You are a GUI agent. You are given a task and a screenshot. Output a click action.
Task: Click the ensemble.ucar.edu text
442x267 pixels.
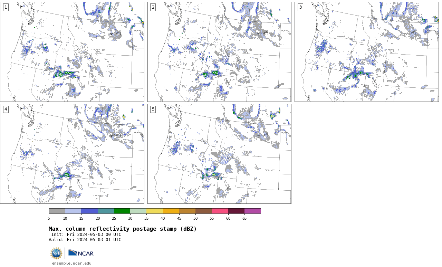72,263
